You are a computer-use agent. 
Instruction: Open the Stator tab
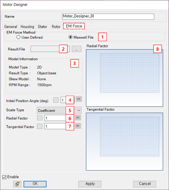(42, 27)
